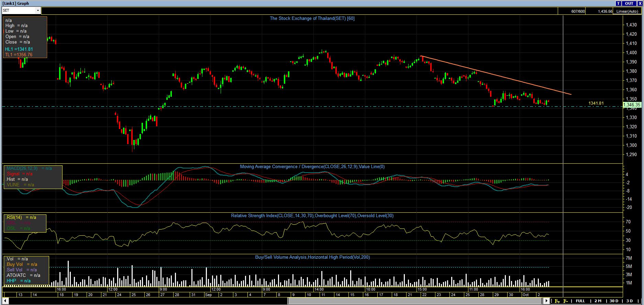Click the Linear(Auto) scale selector
The height and width of the screenshot is (305, 644).
[627, 11]
